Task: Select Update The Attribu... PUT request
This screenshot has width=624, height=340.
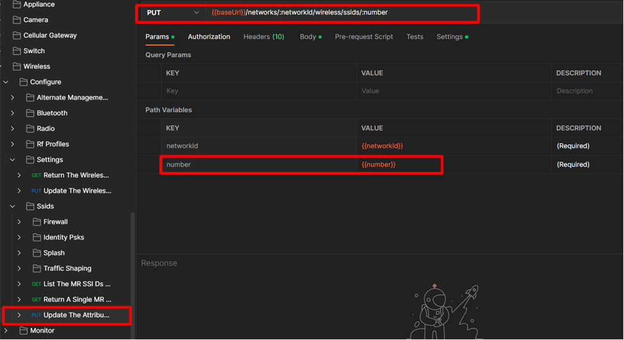Action: coord(76,315)
